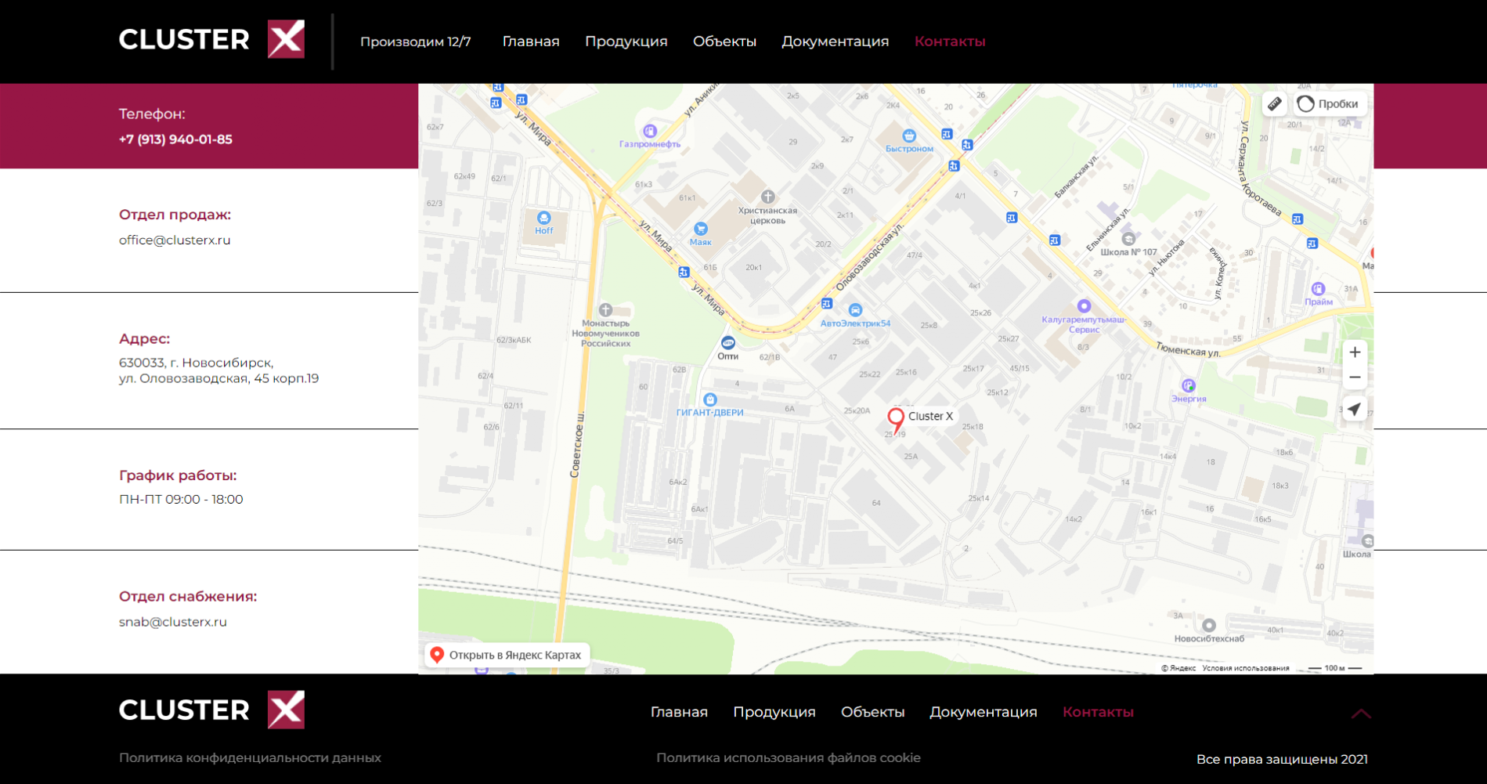
Task: Click the Энергия map icon
Action: click(x=1189, y=385)
